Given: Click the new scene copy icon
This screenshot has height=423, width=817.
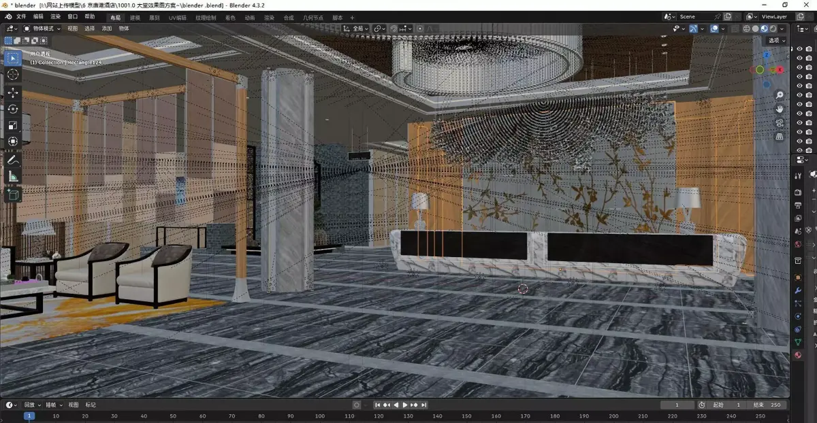Looking at the screenshot, I should tap(728, 16).
